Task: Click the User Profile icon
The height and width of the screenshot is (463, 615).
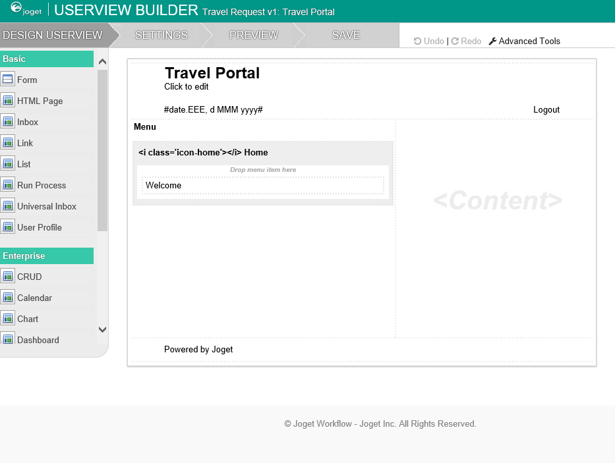Action: pos(8,227)
